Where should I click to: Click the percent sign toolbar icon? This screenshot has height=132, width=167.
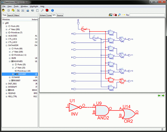[x=18, y=10]
